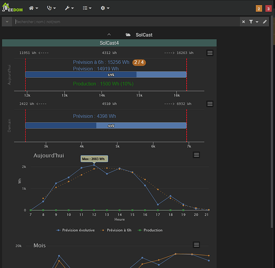Open hamburger menu of Demain gauge chart
Screen dimensions: 275x268
210,104
